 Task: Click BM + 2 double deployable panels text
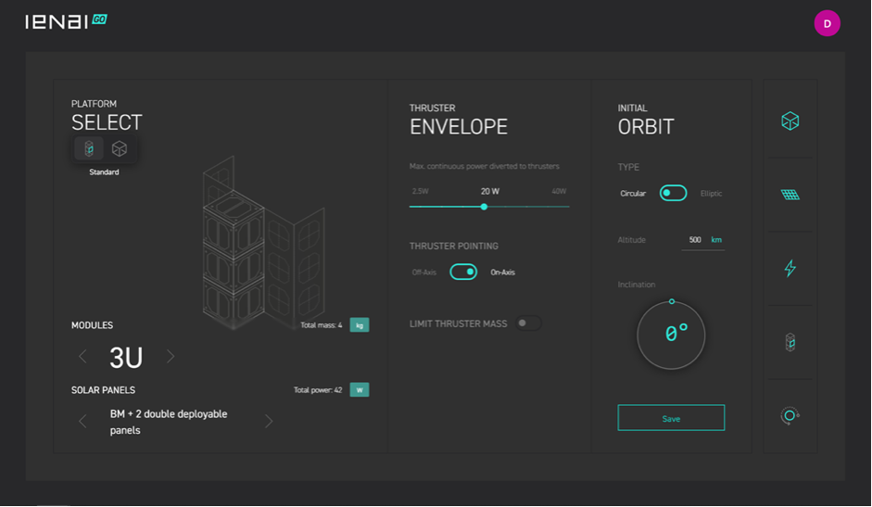click(x=169, y=422)
